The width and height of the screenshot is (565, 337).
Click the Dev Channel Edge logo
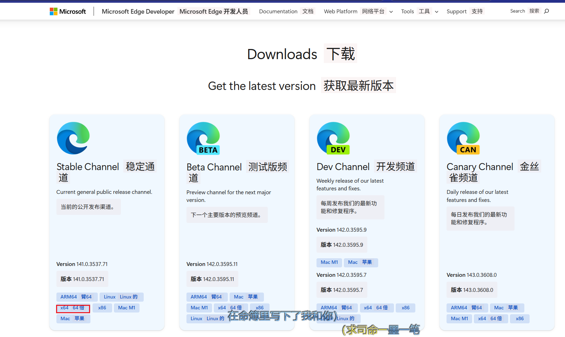(333, 138)
